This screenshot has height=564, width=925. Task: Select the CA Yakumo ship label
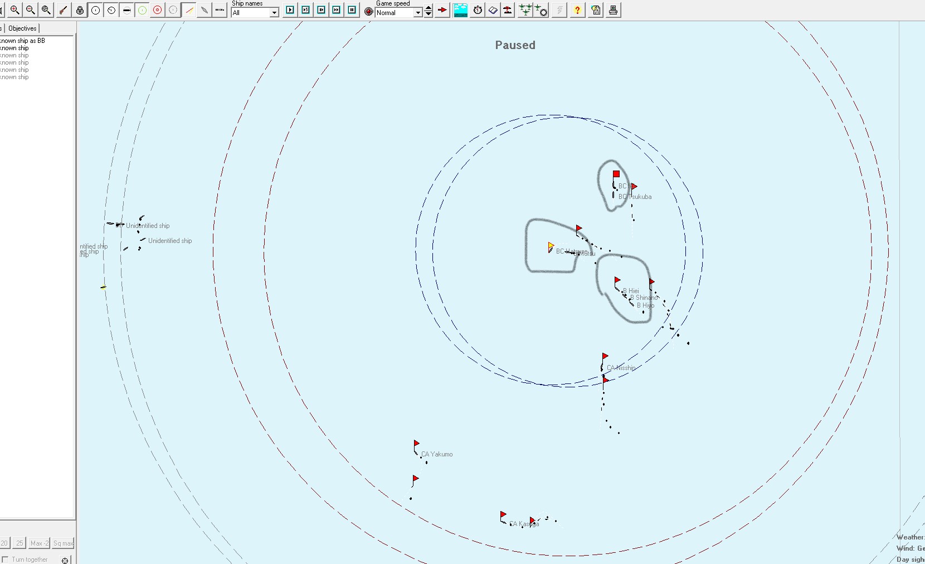pyautogui.click(x=437, y=454)
